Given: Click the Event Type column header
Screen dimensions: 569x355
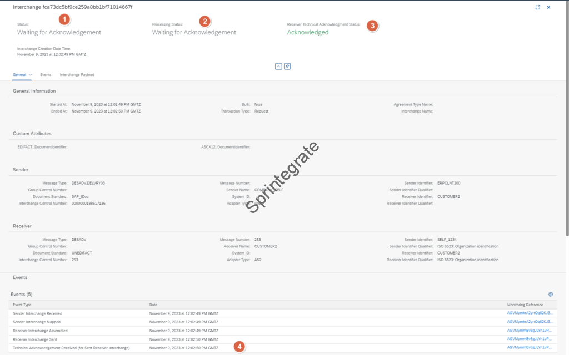Looking at the screenshot, I should coord(22,305).
